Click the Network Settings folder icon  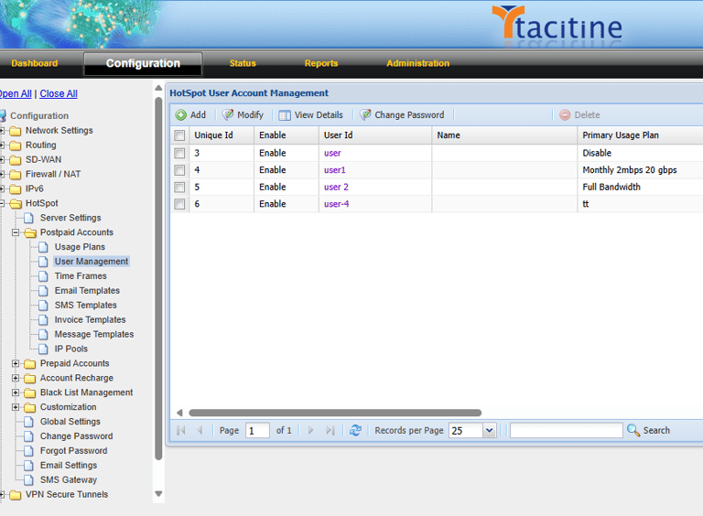[x=16, y=131]
